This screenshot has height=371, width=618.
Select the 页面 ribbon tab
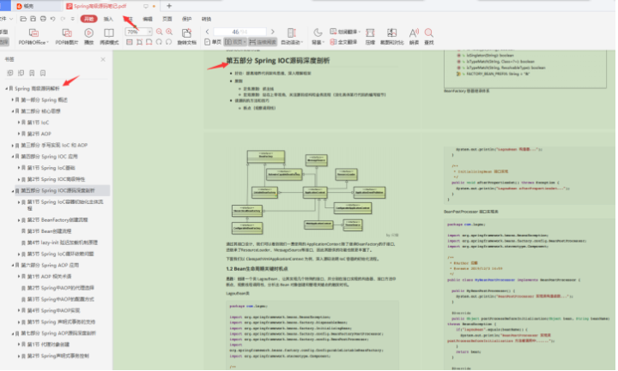[x=167, y=19]
